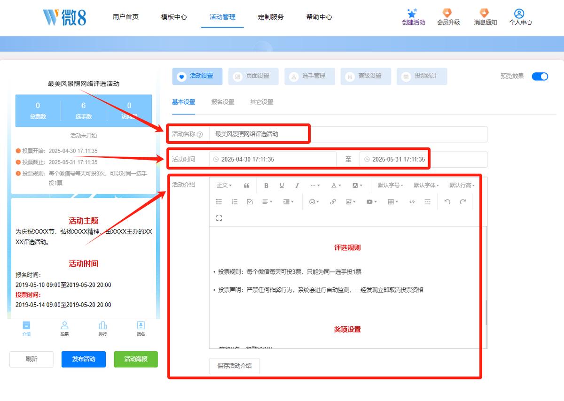
Task: Open the font color dropdown
Action: 336,185
